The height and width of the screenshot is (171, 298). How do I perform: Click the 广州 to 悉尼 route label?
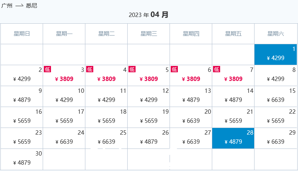tap(19, 6)
